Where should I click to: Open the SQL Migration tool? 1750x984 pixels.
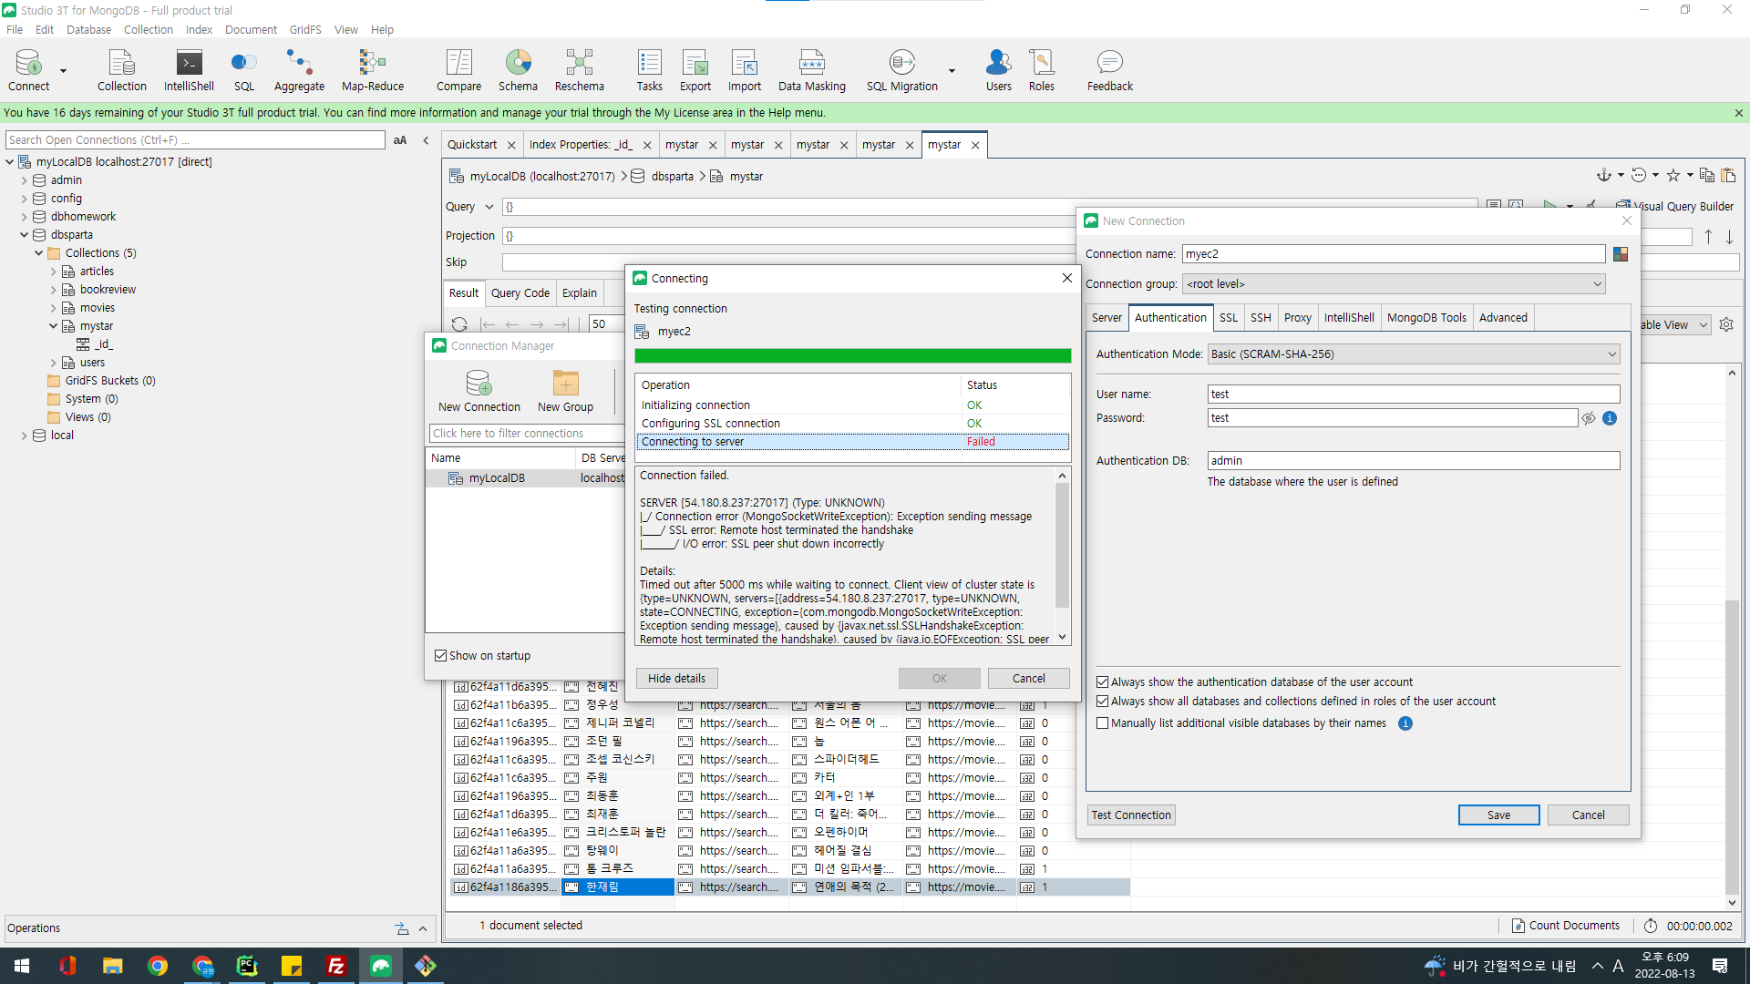pos(901,70)
